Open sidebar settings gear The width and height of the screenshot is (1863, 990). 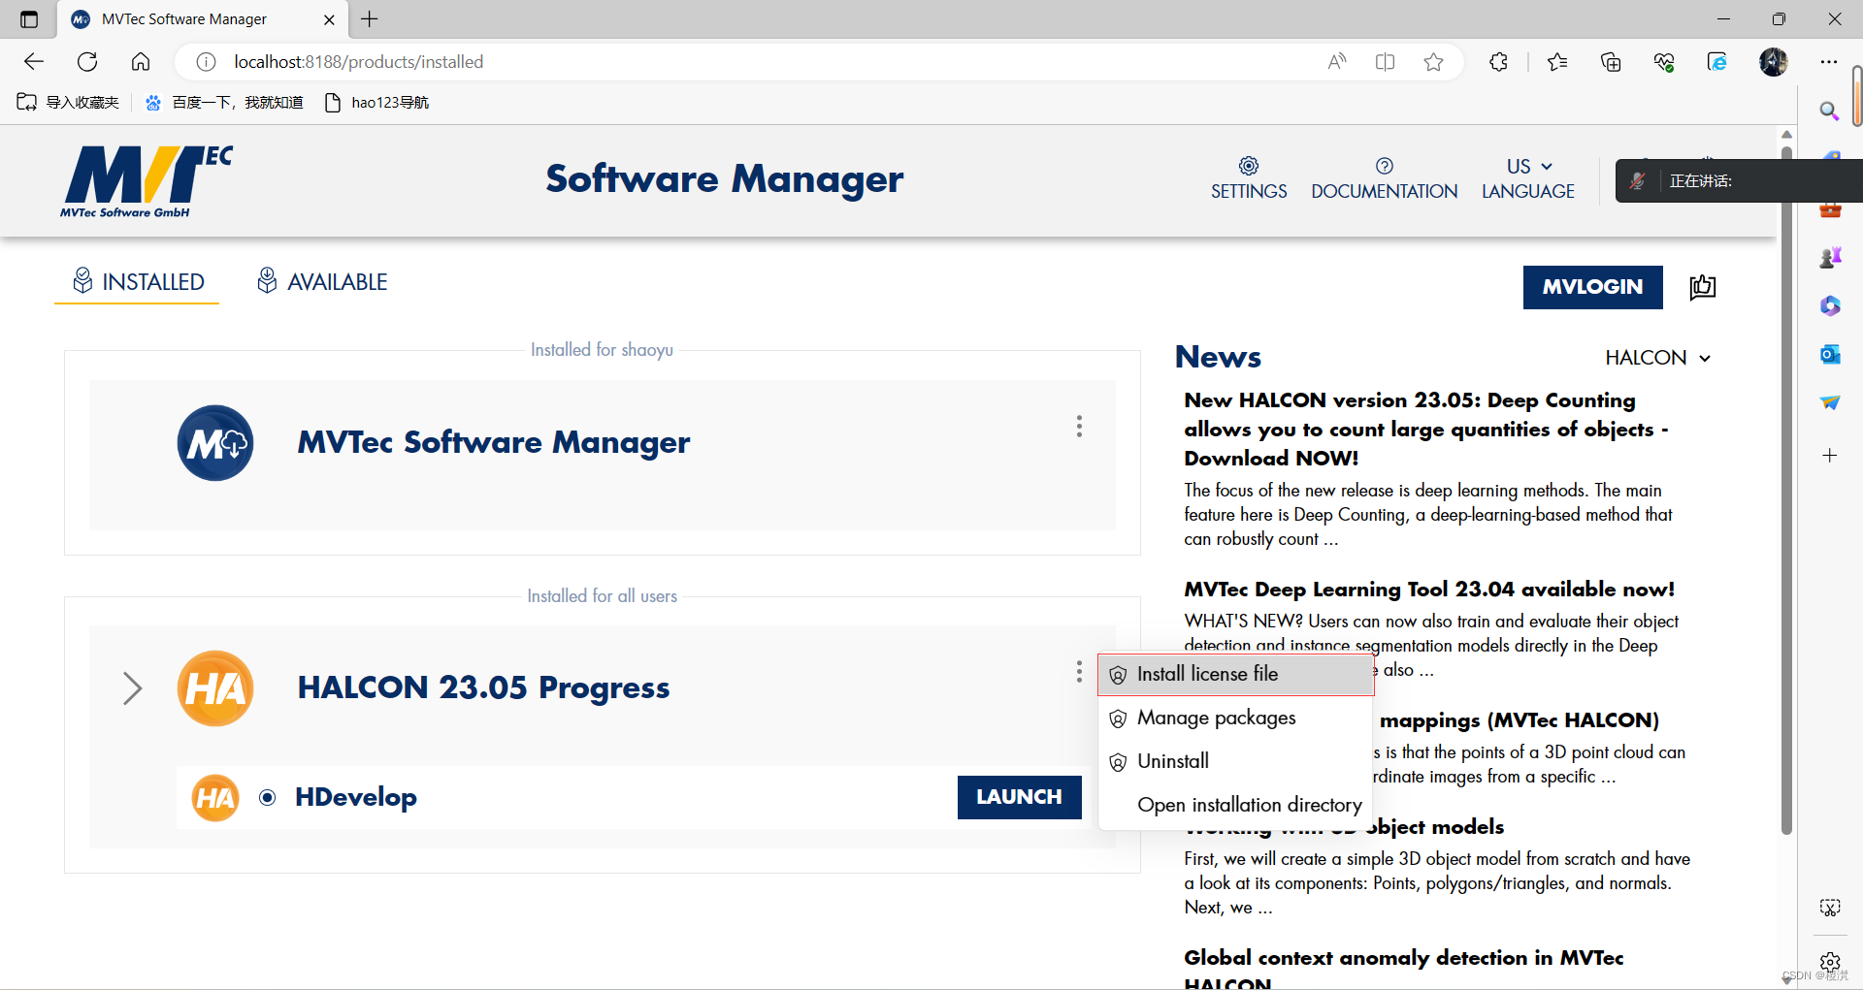coord(1830,961)
